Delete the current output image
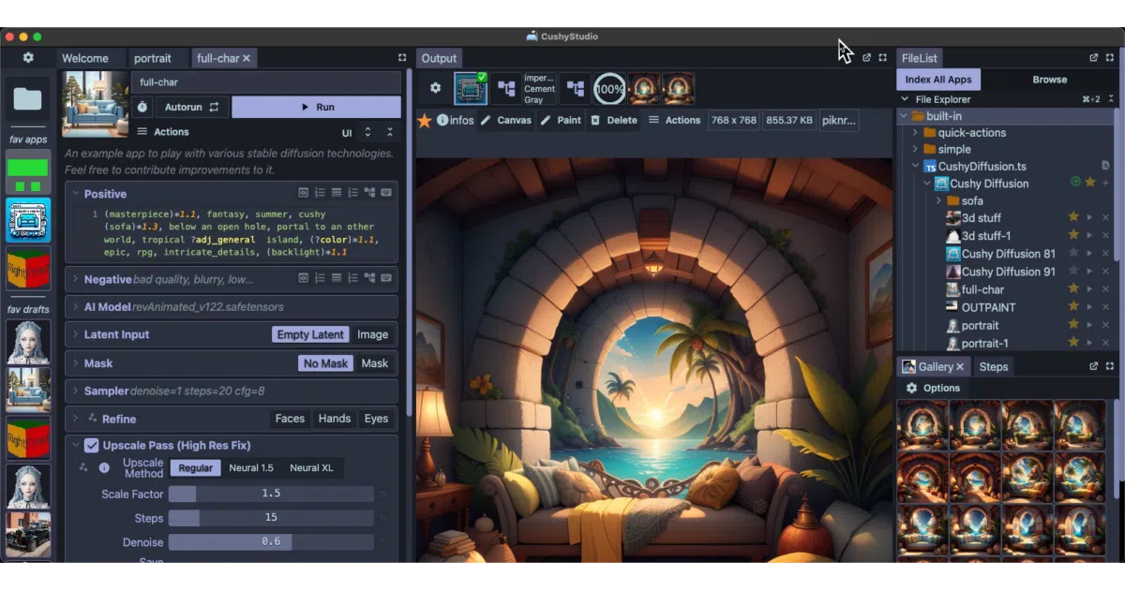Screen dimensions: 1125x590 tap(614, 120)
